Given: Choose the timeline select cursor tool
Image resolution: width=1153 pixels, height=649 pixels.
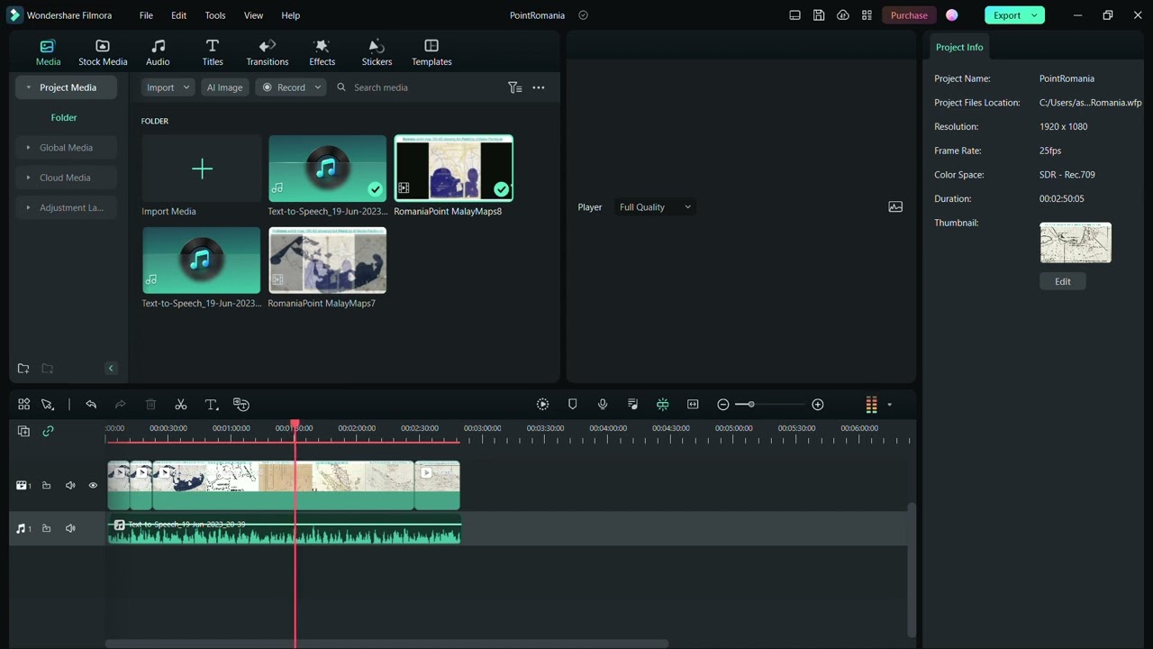Looking at the screenshot, I should 48,405.
